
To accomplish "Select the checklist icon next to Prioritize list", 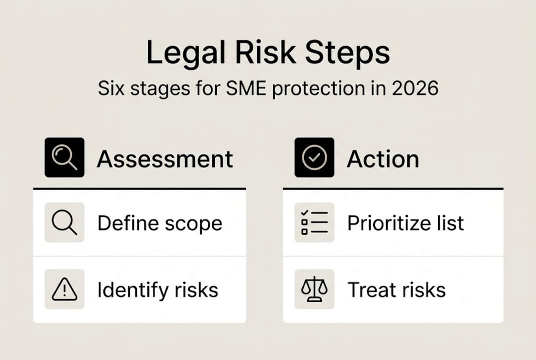I will pos(314,222).
